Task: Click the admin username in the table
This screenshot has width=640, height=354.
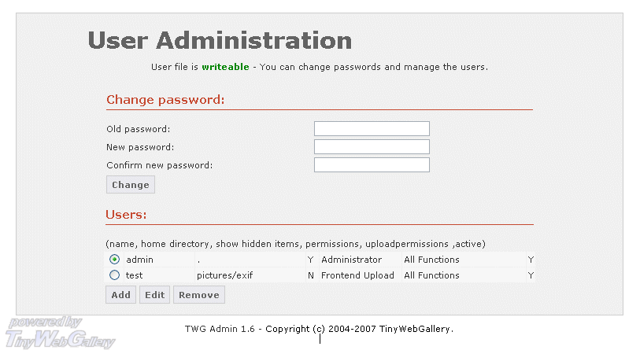Action: 140,260
